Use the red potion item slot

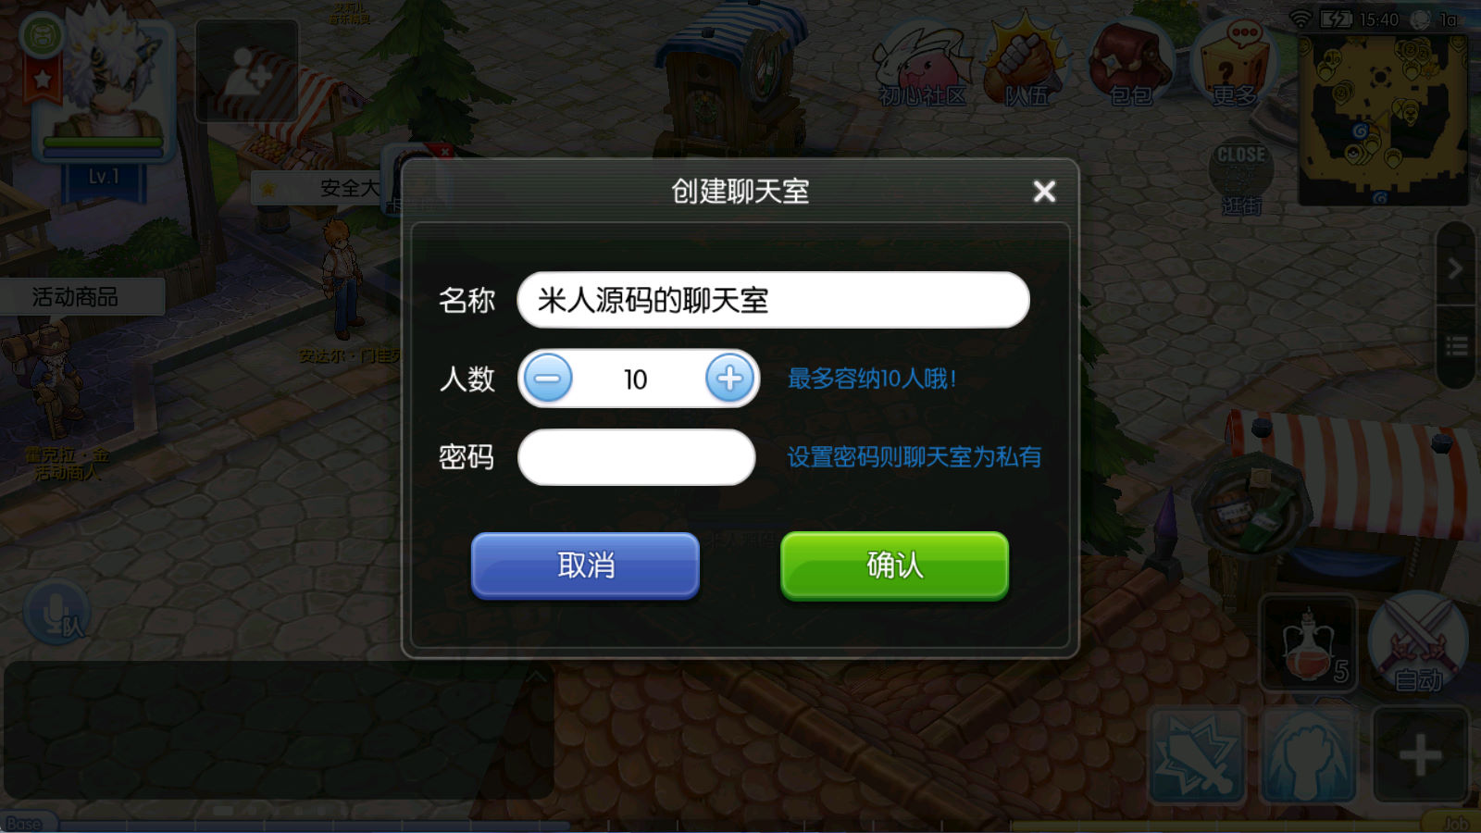1309,643
